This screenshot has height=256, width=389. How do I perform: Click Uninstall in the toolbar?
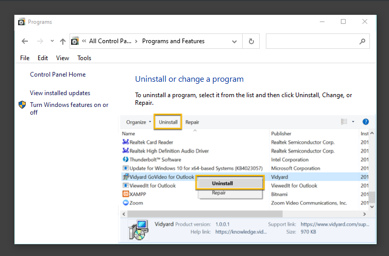[168, 122]
